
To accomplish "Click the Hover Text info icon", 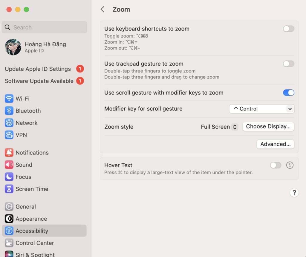I will click(x=290, y=165).
